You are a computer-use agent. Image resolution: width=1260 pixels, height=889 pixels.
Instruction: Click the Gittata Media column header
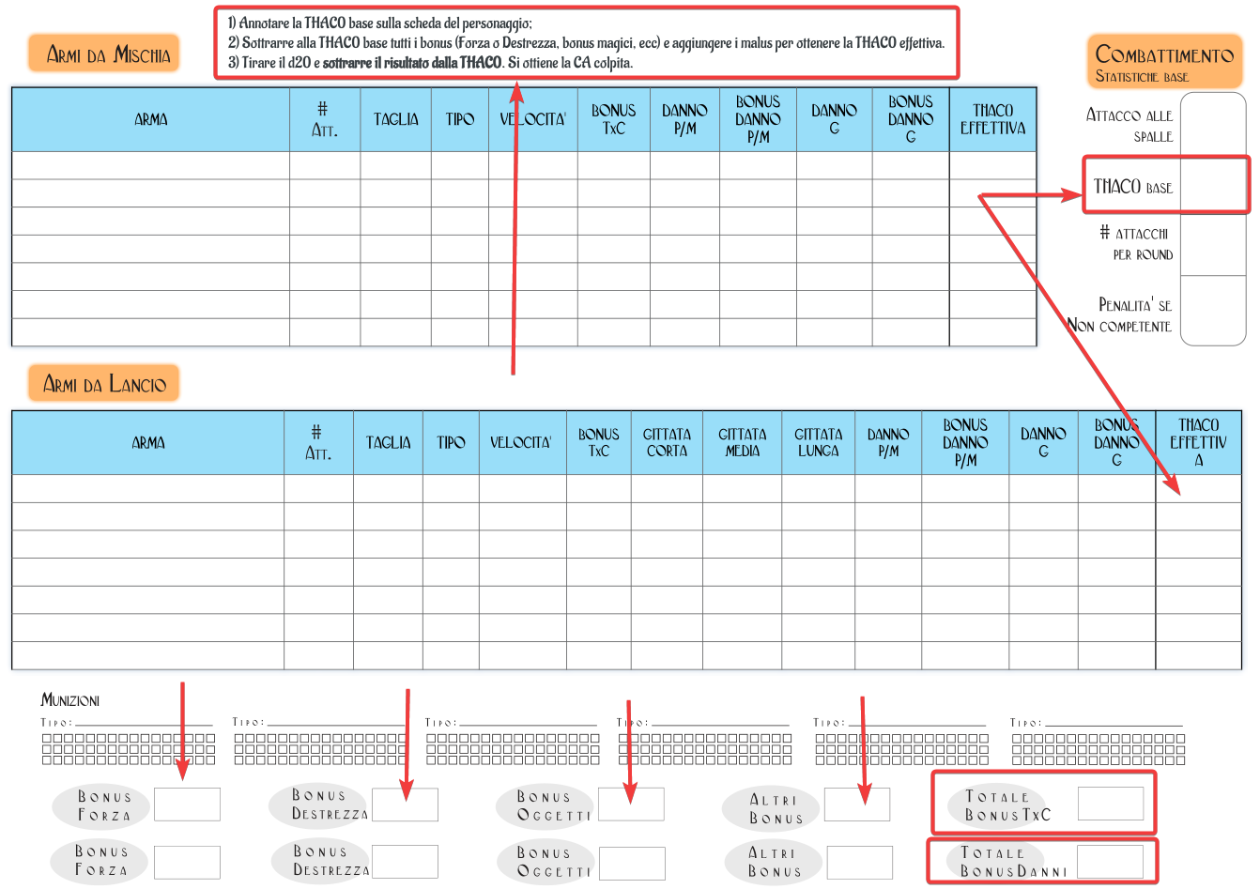coord(742,442)
